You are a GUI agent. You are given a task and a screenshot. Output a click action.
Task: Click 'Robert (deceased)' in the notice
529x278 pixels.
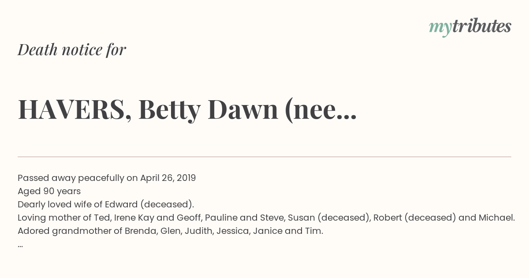pyautogui.click(x=415, y=218)
